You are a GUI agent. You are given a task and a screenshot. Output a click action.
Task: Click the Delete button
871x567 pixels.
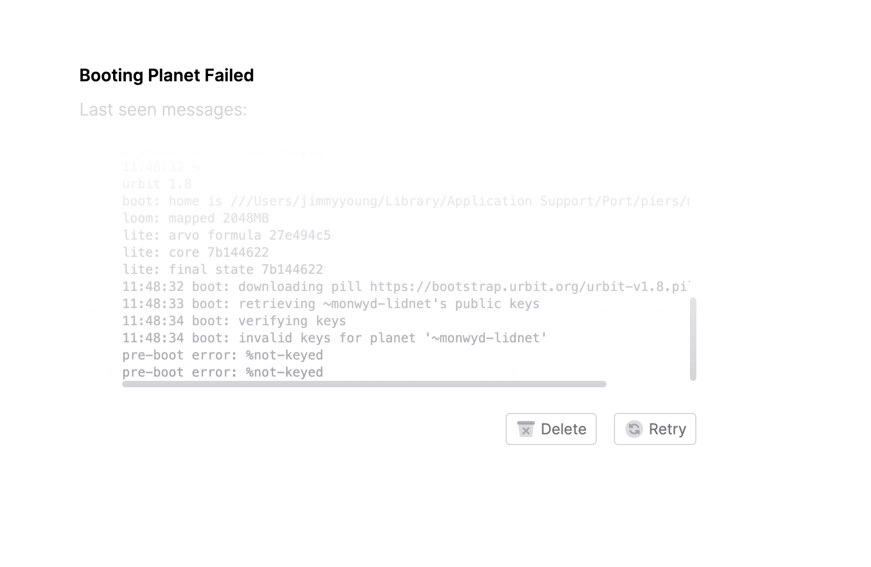pyautogui.click(x=551, y=429)
